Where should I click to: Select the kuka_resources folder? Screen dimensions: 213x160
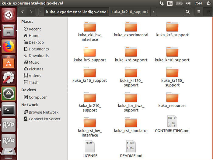172,100
